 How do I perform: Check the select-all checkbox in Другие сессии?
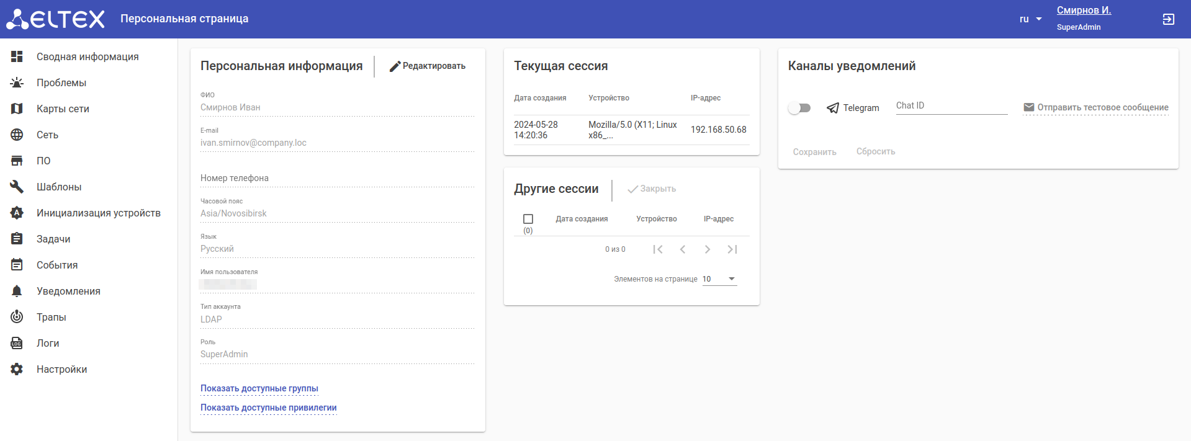pos(528,219)
